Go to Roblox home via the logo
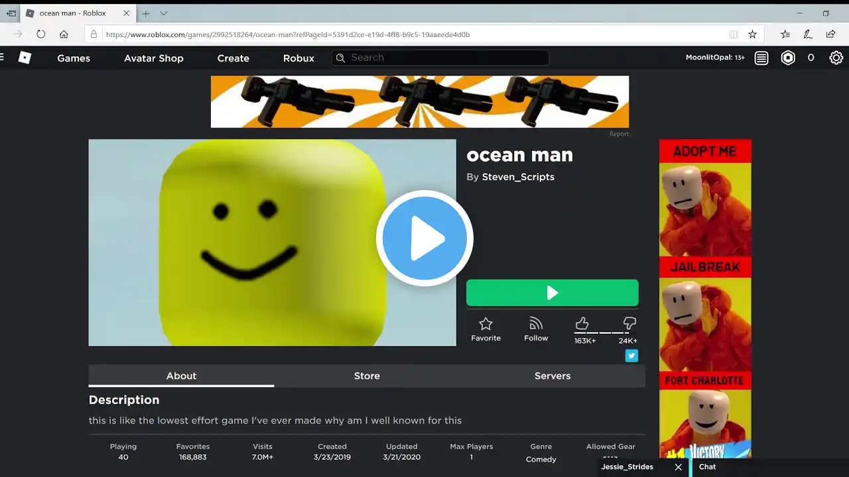Screen dimensions: 849x477 (25, 58)
